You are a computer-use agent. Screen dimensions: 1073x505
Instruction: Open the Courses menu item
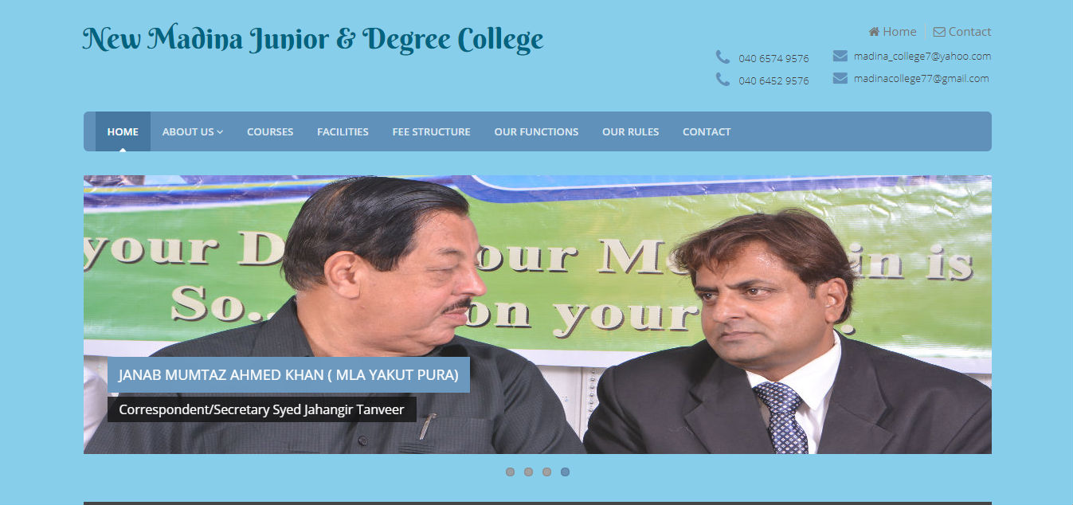(x=270, y=131)
